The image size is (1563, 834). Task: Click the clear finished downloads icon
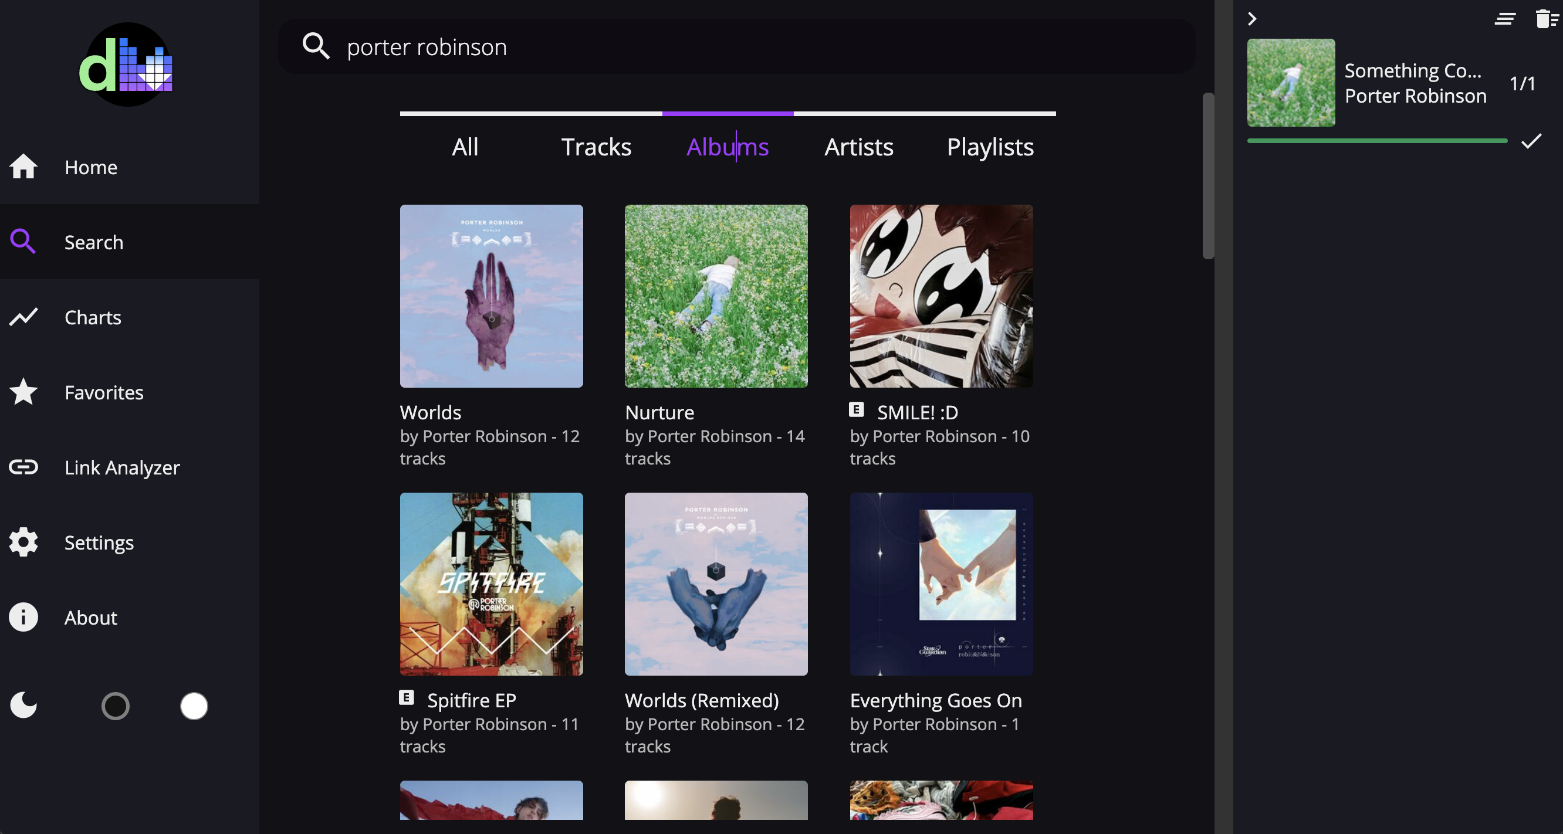[x=1505, y=19]
